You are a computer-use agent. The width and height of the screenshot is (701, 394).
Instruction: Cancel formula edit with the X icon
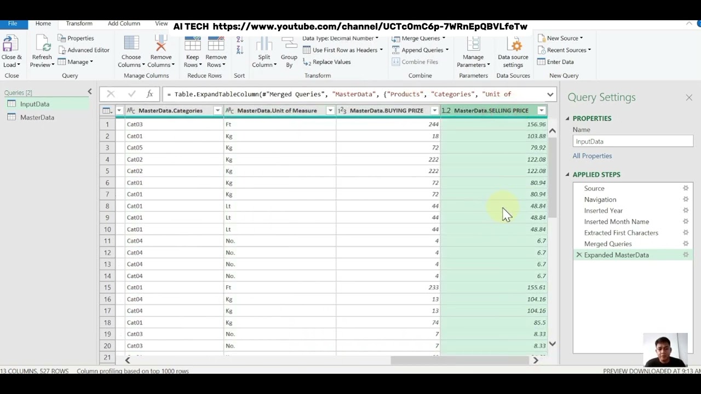111,94
